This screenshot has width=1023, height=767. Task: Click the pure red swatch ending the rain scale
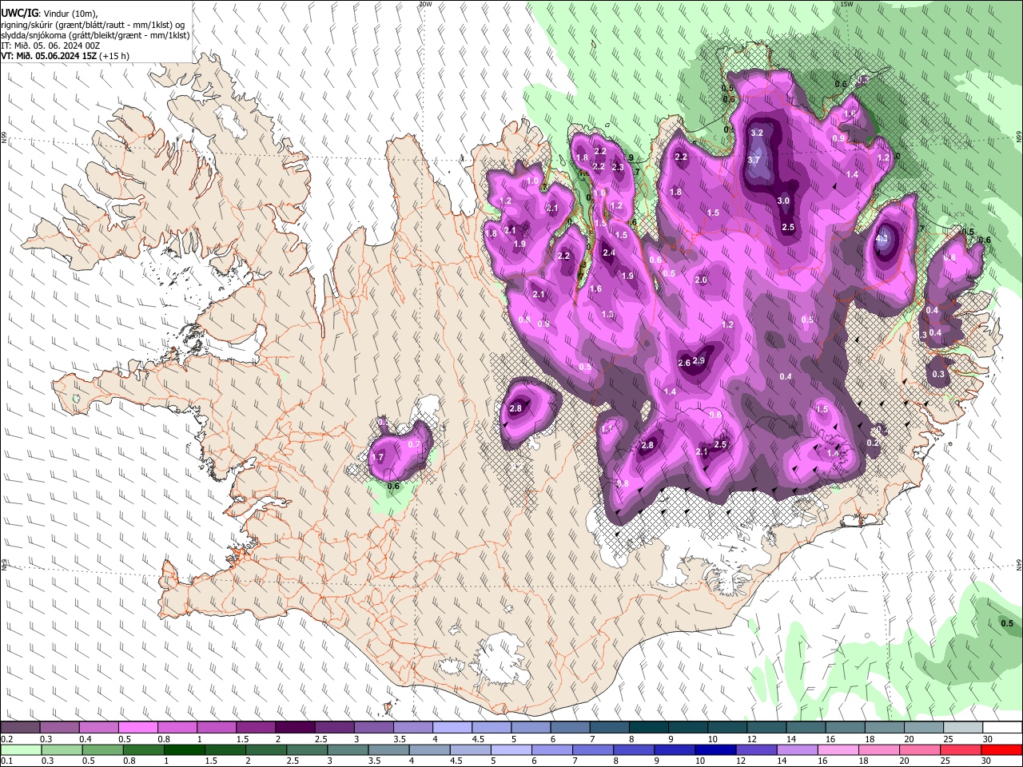click(x=1002, y=750)
